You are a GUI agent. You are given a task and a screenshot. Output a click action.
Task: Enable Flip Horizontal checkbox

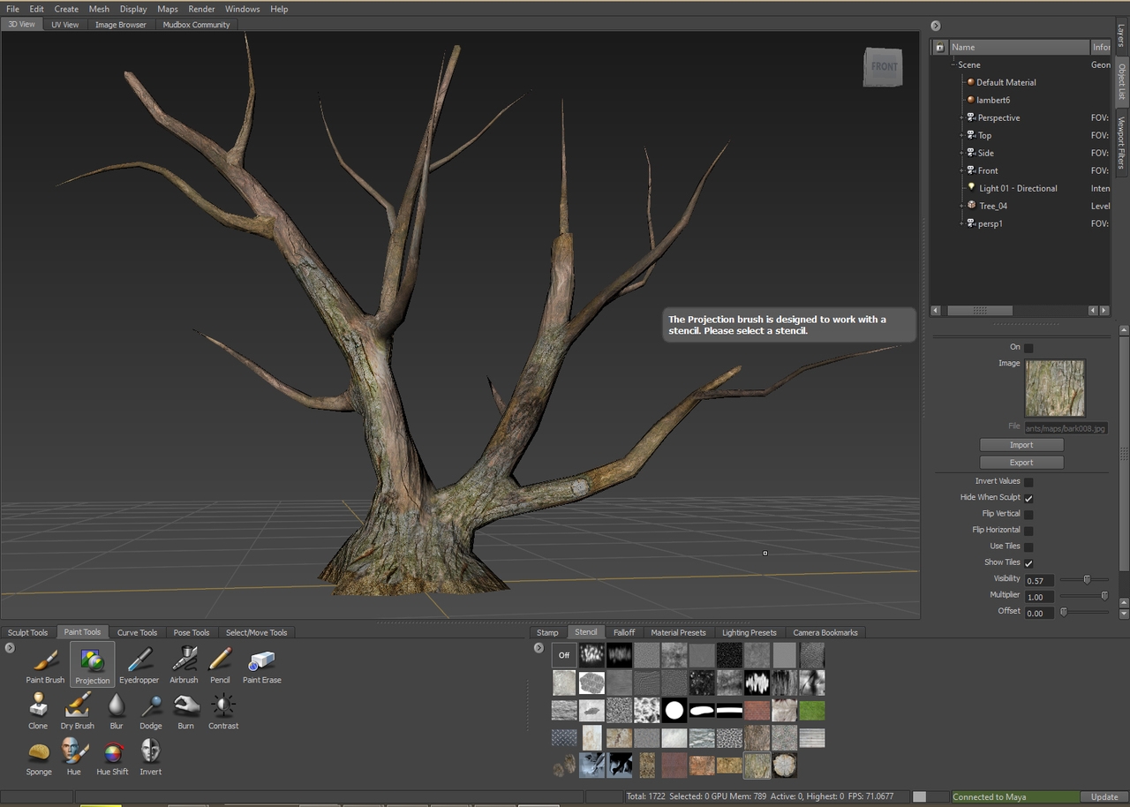[x=1028, y=531]
